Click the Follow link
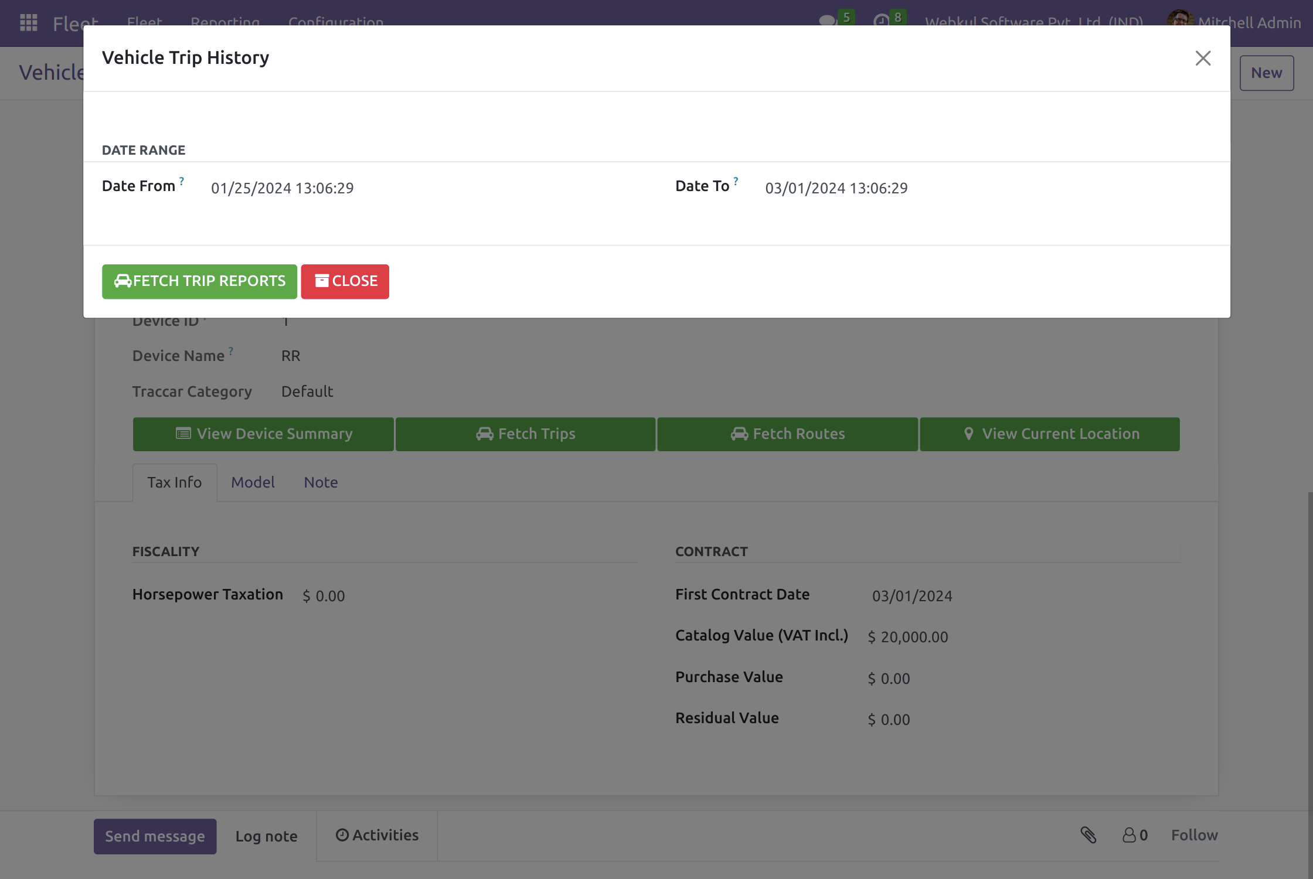Image resolution: width=1313 pixels, height=879 pixels. point(1194,835)
